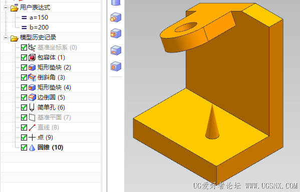
Task: Toggle checkbox for 基准平面 (7)
Action: click(x=24, y=117)
